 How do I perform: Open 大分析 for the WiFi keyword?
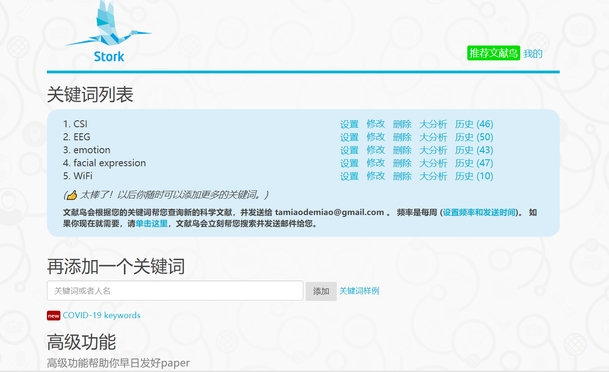pyautogui.click(x=433, y=176)
